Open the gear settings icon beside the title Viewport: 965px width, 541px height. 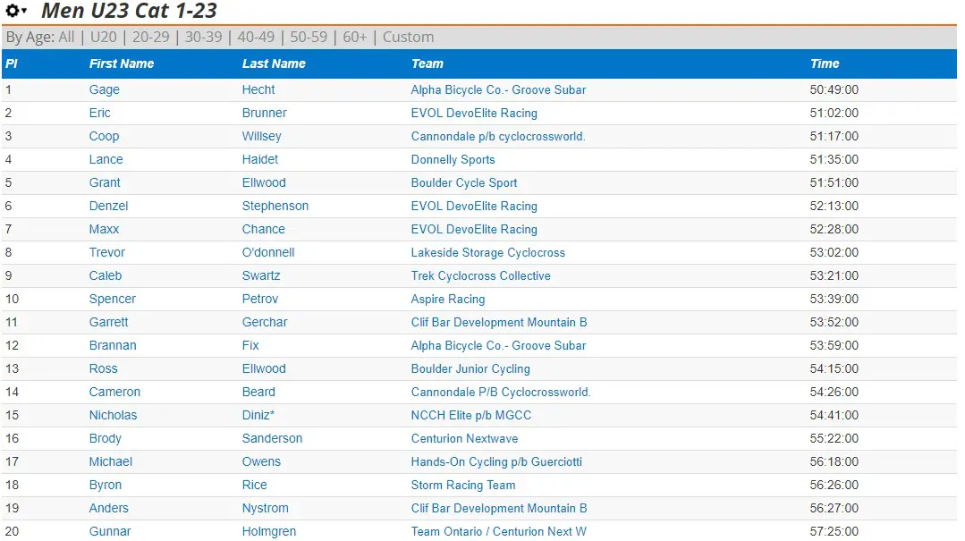pyautogui.click(x=12, y=11)
